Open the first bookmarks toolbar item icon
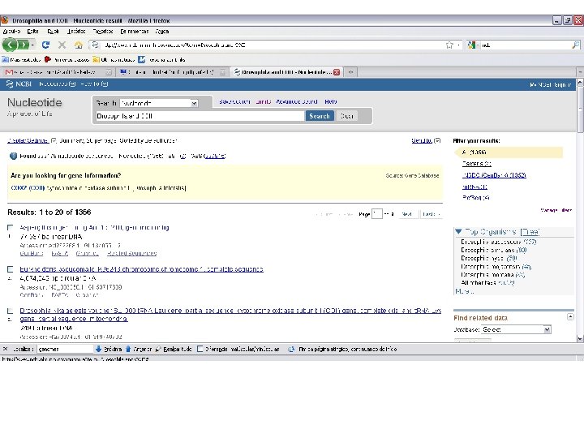Screen dimensions: 584x438 pos(5,59)
